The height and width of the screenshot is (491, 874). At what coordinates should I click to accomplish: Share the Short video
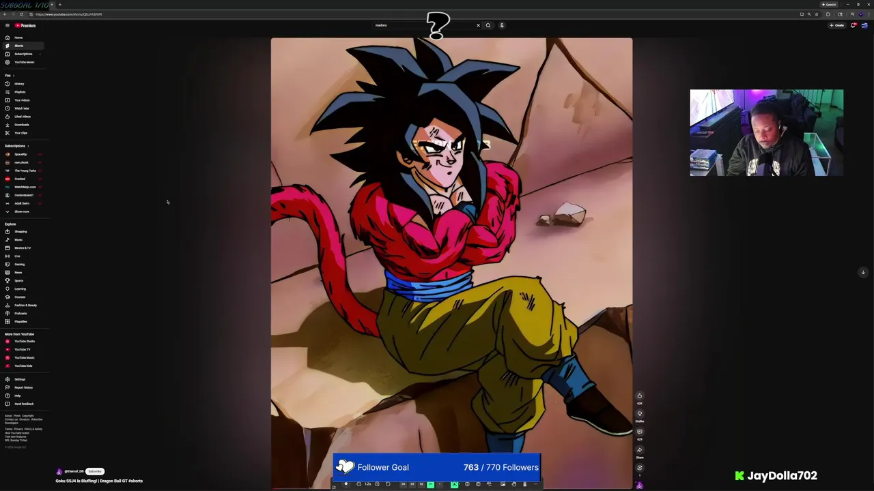(x=640, y=450)
